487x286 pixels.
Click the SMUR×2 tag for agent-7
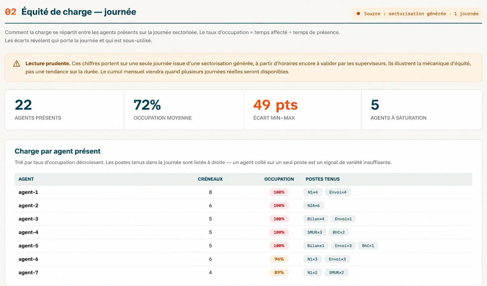[336, 272]
